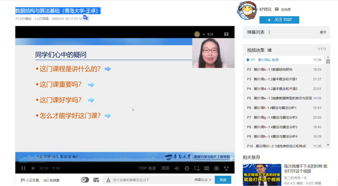The height and width of the screenshot is (186, 338).
Task: Select the next episode icon in the player
Action: [x=33, y=168]
